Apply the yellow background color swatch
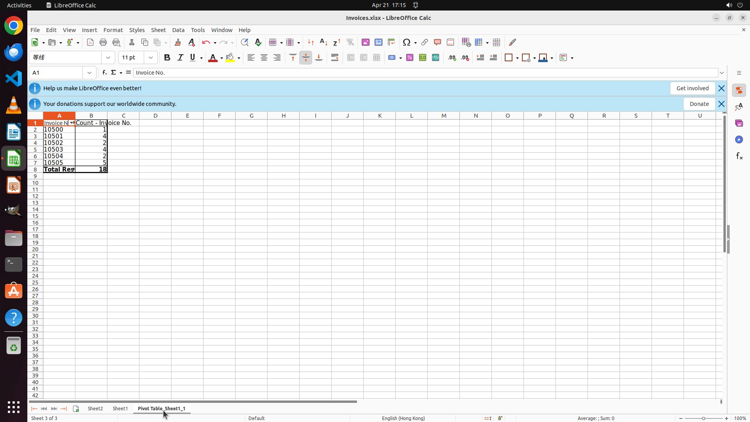Viewport: 750px width, 422px height. [230, 58]
